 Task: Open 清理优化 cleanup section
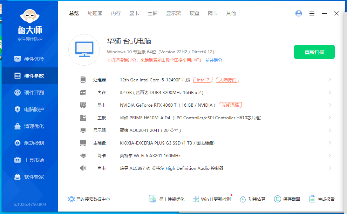coord(29,126)
